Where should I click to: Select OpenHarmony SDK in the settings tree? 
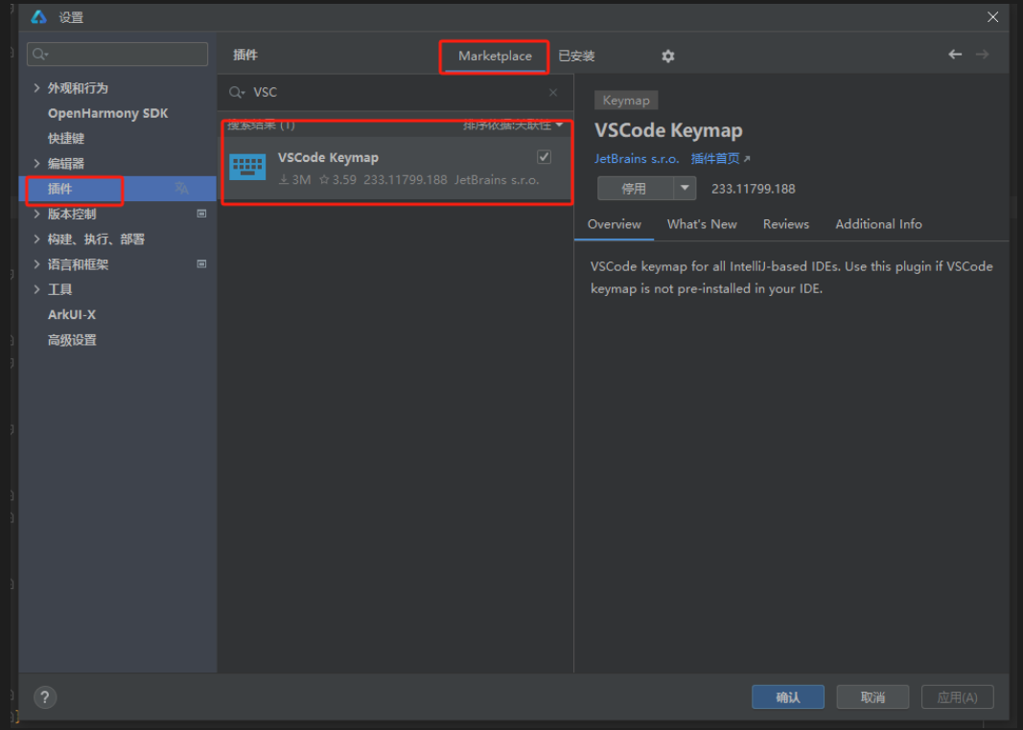(107, 113)
